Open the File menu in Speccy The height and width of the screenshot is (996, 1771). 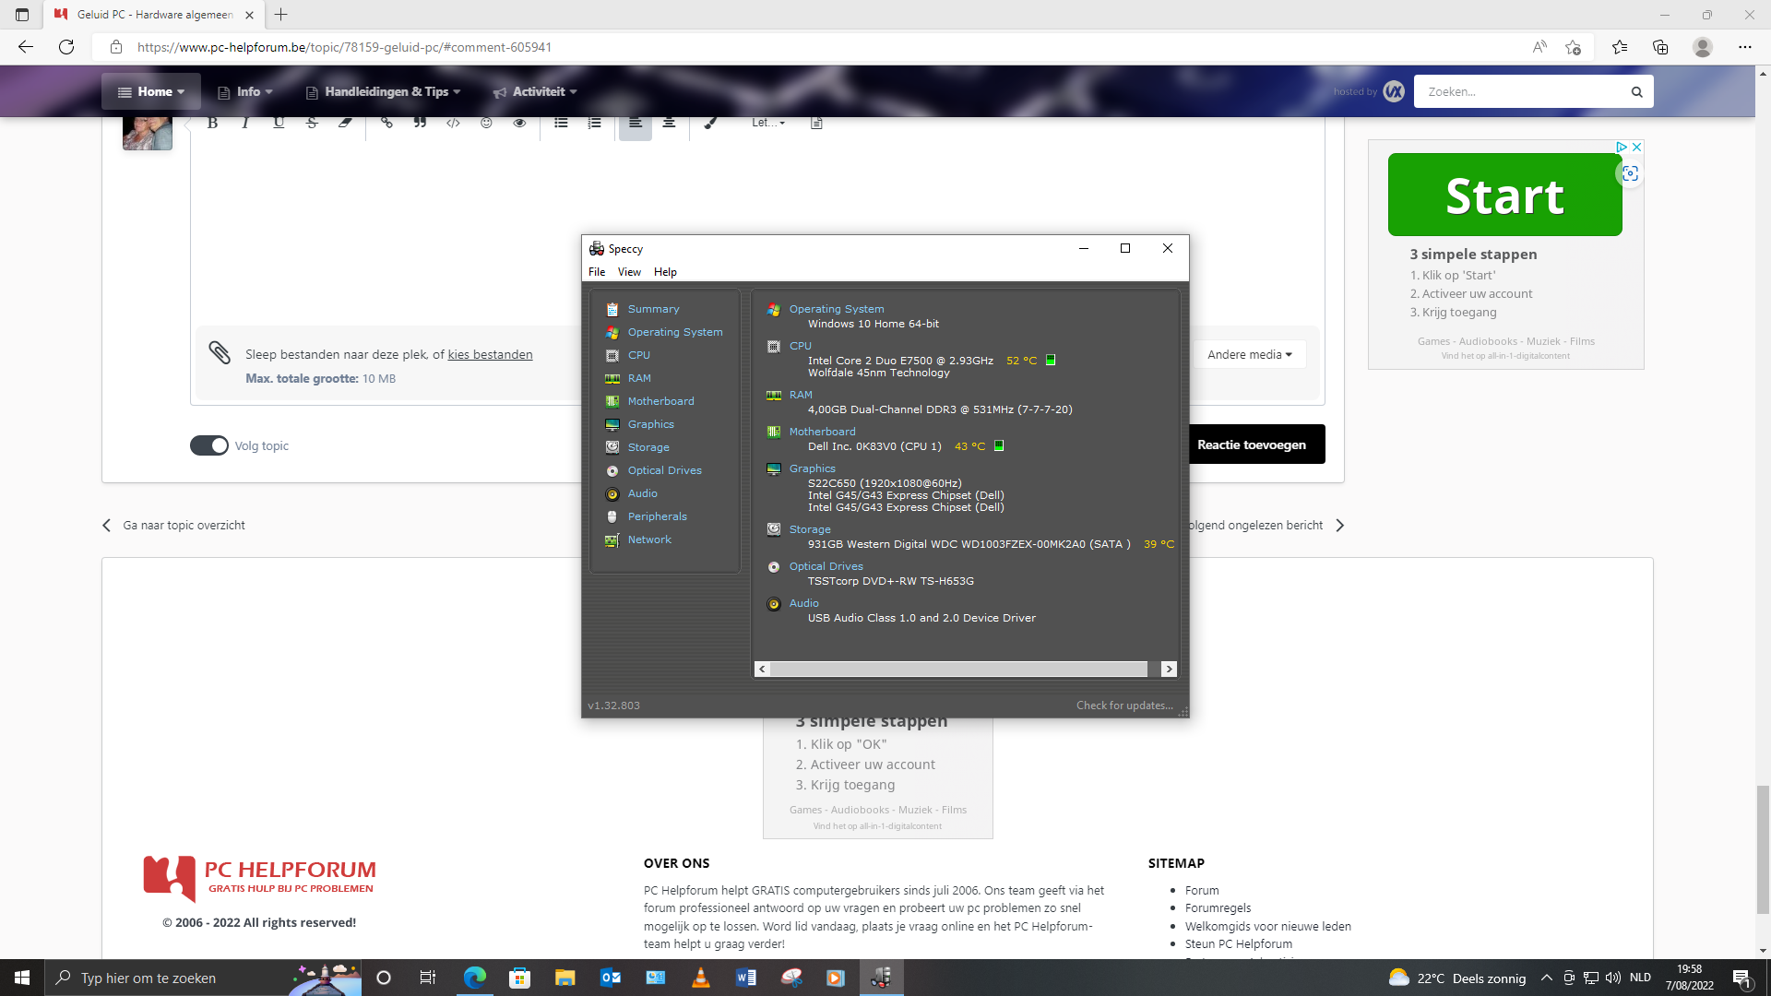(x=597, y=272)
